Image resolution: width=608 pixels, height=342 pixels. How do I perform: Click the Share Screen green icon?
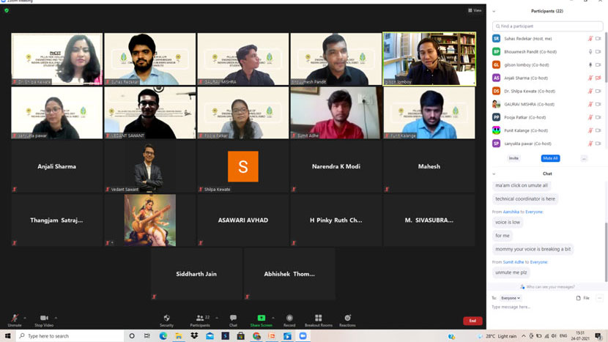(261, 319)
